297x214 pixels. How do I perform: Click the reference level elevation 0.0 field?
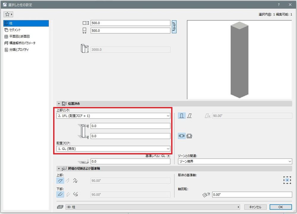pos(130,161)
